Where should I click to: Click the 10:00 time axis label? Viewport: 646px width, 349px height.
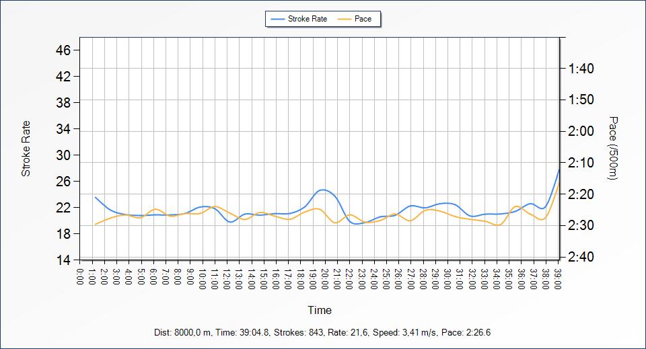(x=203, y=278)
